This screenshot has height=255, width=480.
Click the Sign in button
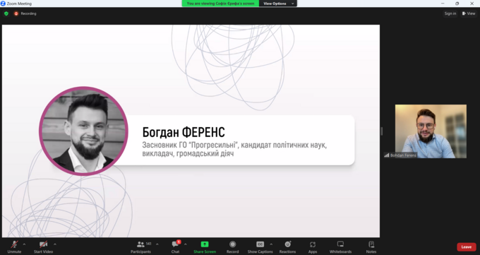[x=450, y=13]
